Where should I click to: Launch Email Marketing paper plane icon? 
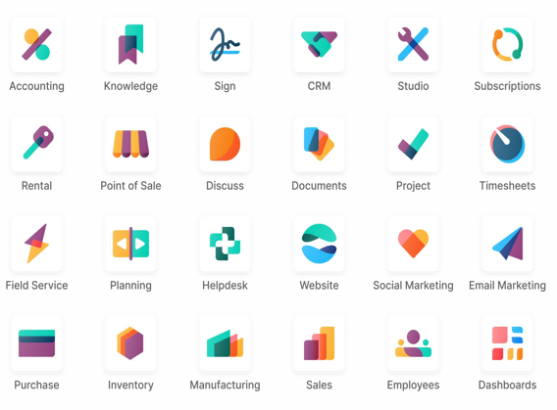507,244
